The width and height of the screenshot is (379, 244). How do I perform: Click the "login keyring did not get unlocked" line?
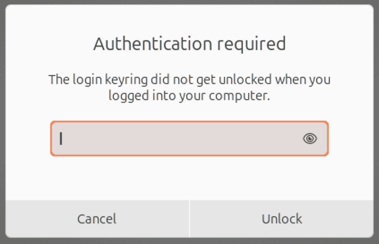tap(189, 80)
